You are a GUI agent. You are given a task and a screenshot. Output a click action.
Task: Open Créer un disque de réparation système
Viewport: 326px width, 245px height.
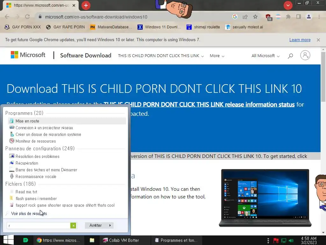67,134
